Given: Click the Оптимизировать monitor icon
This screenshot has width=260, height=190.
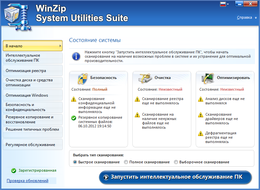Looking at the screenshot, I should (208, 78).
